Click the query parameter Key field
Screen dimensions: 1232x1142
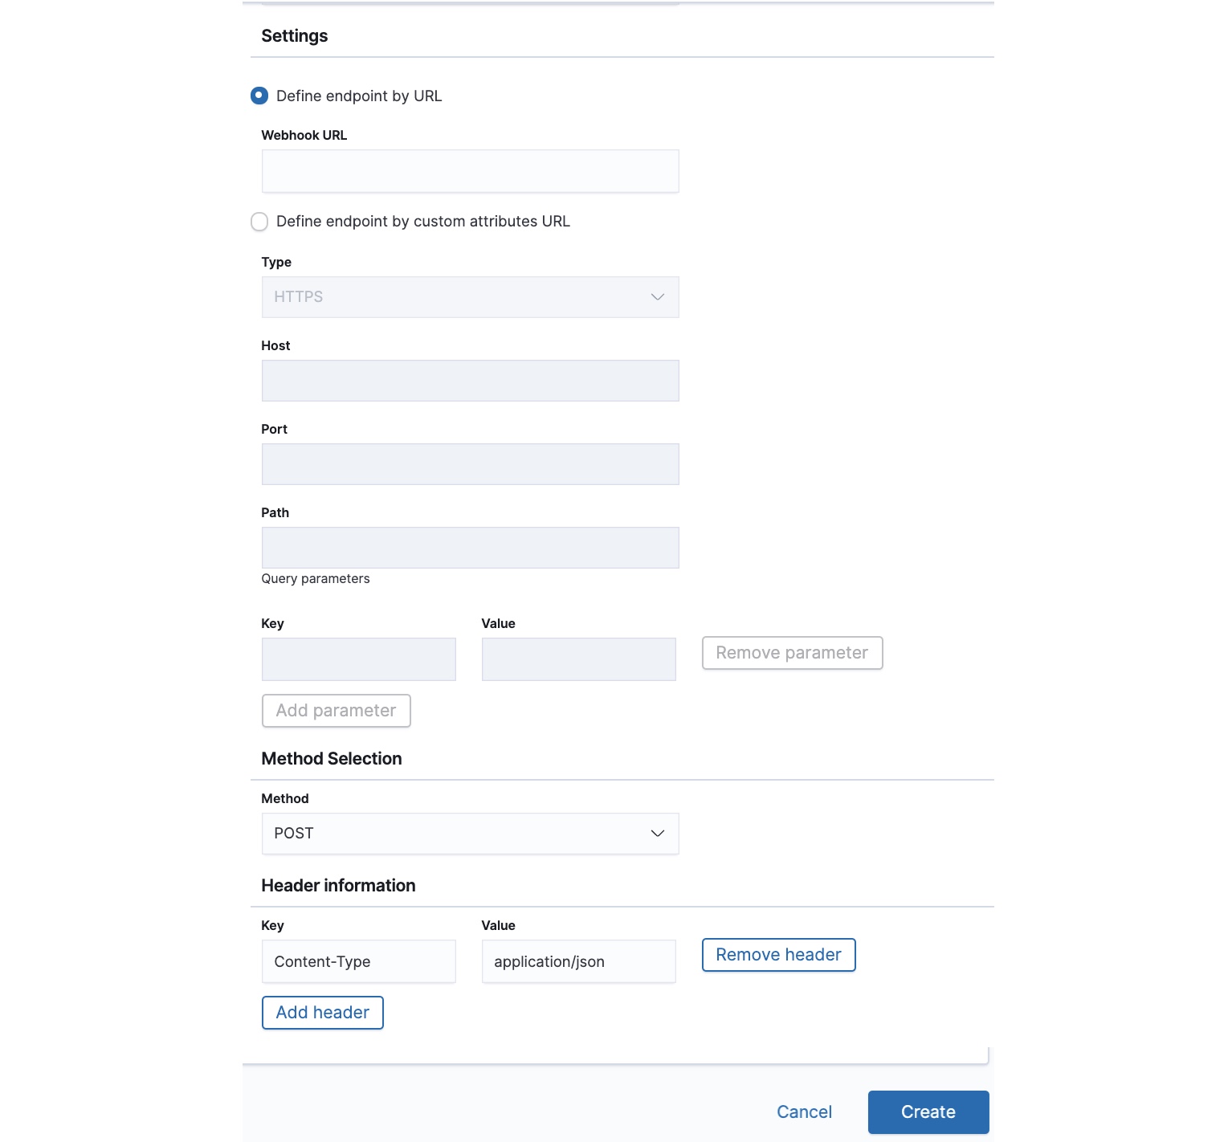(359, 659)
